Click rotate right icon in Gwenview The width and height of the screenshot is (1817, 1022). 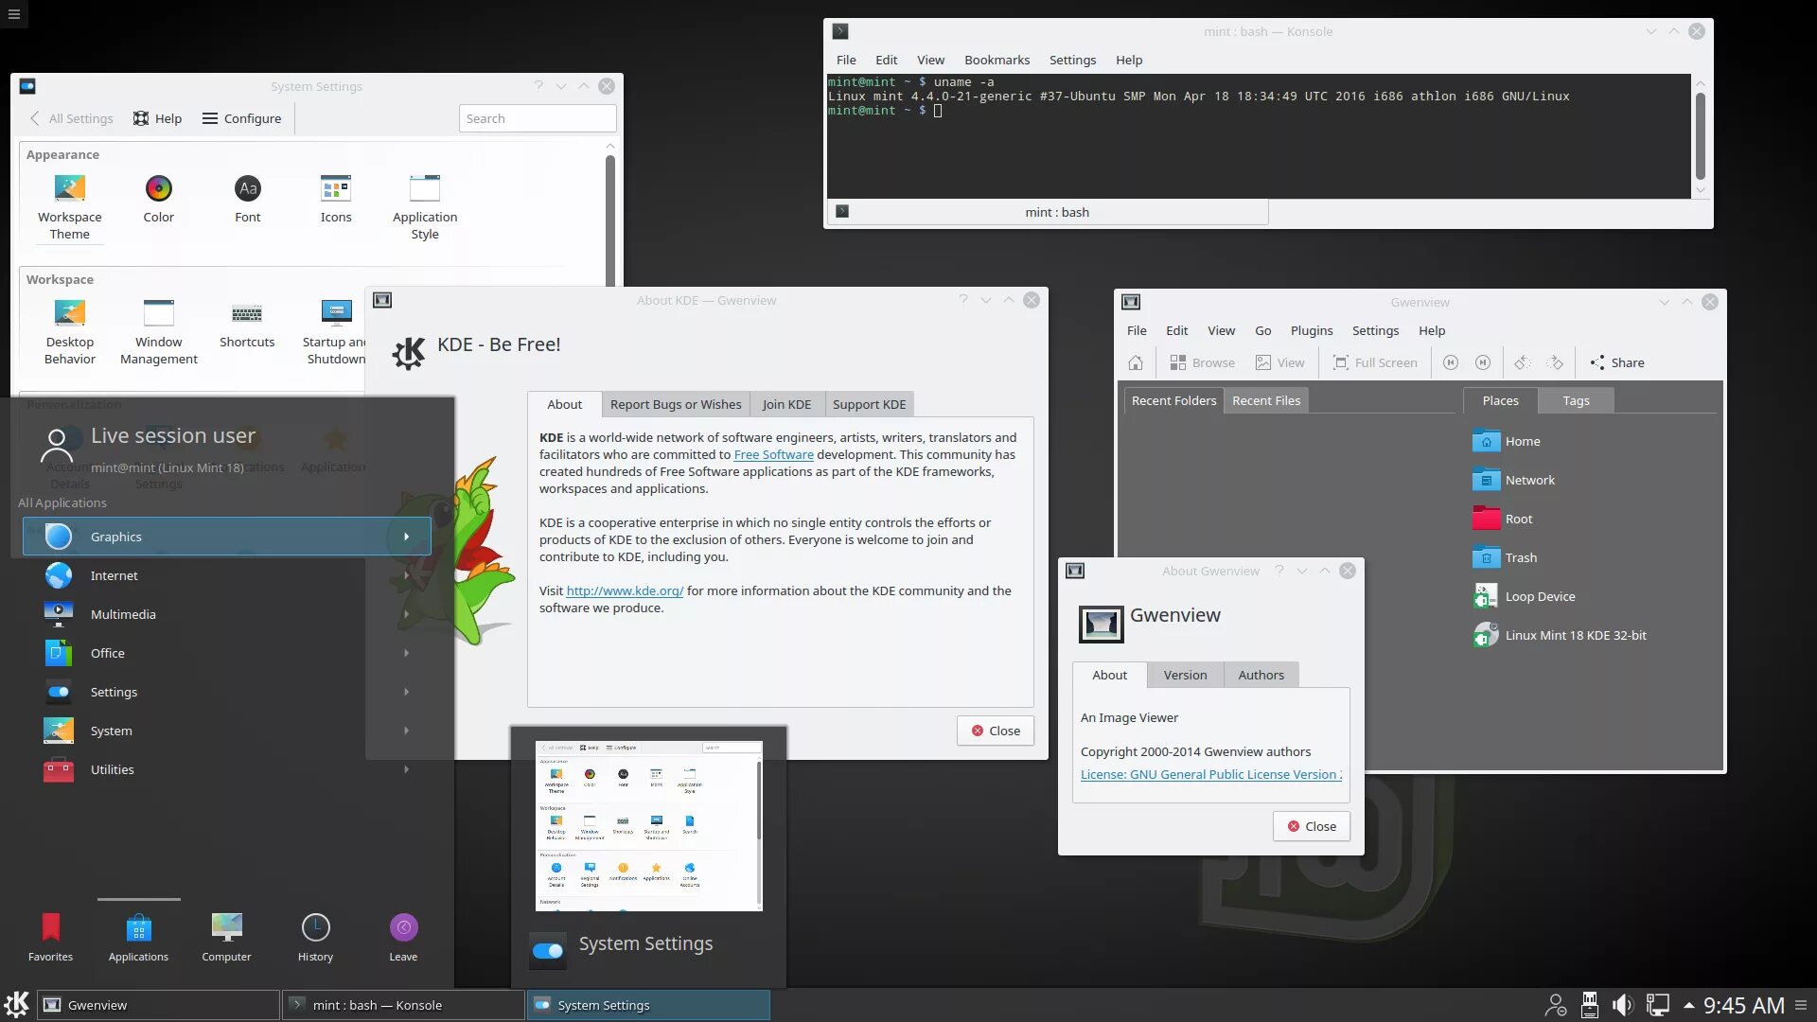pyautogui.click(x=1555, y=362)
